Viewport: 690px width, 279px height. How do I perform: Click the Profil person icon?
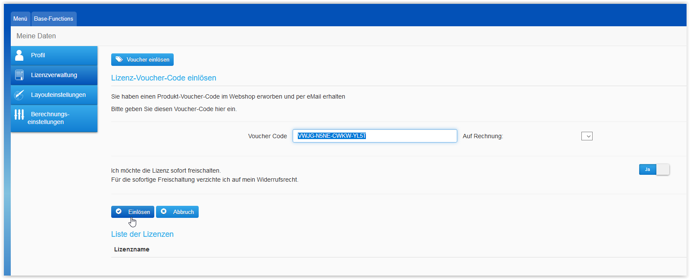(19, 55)
